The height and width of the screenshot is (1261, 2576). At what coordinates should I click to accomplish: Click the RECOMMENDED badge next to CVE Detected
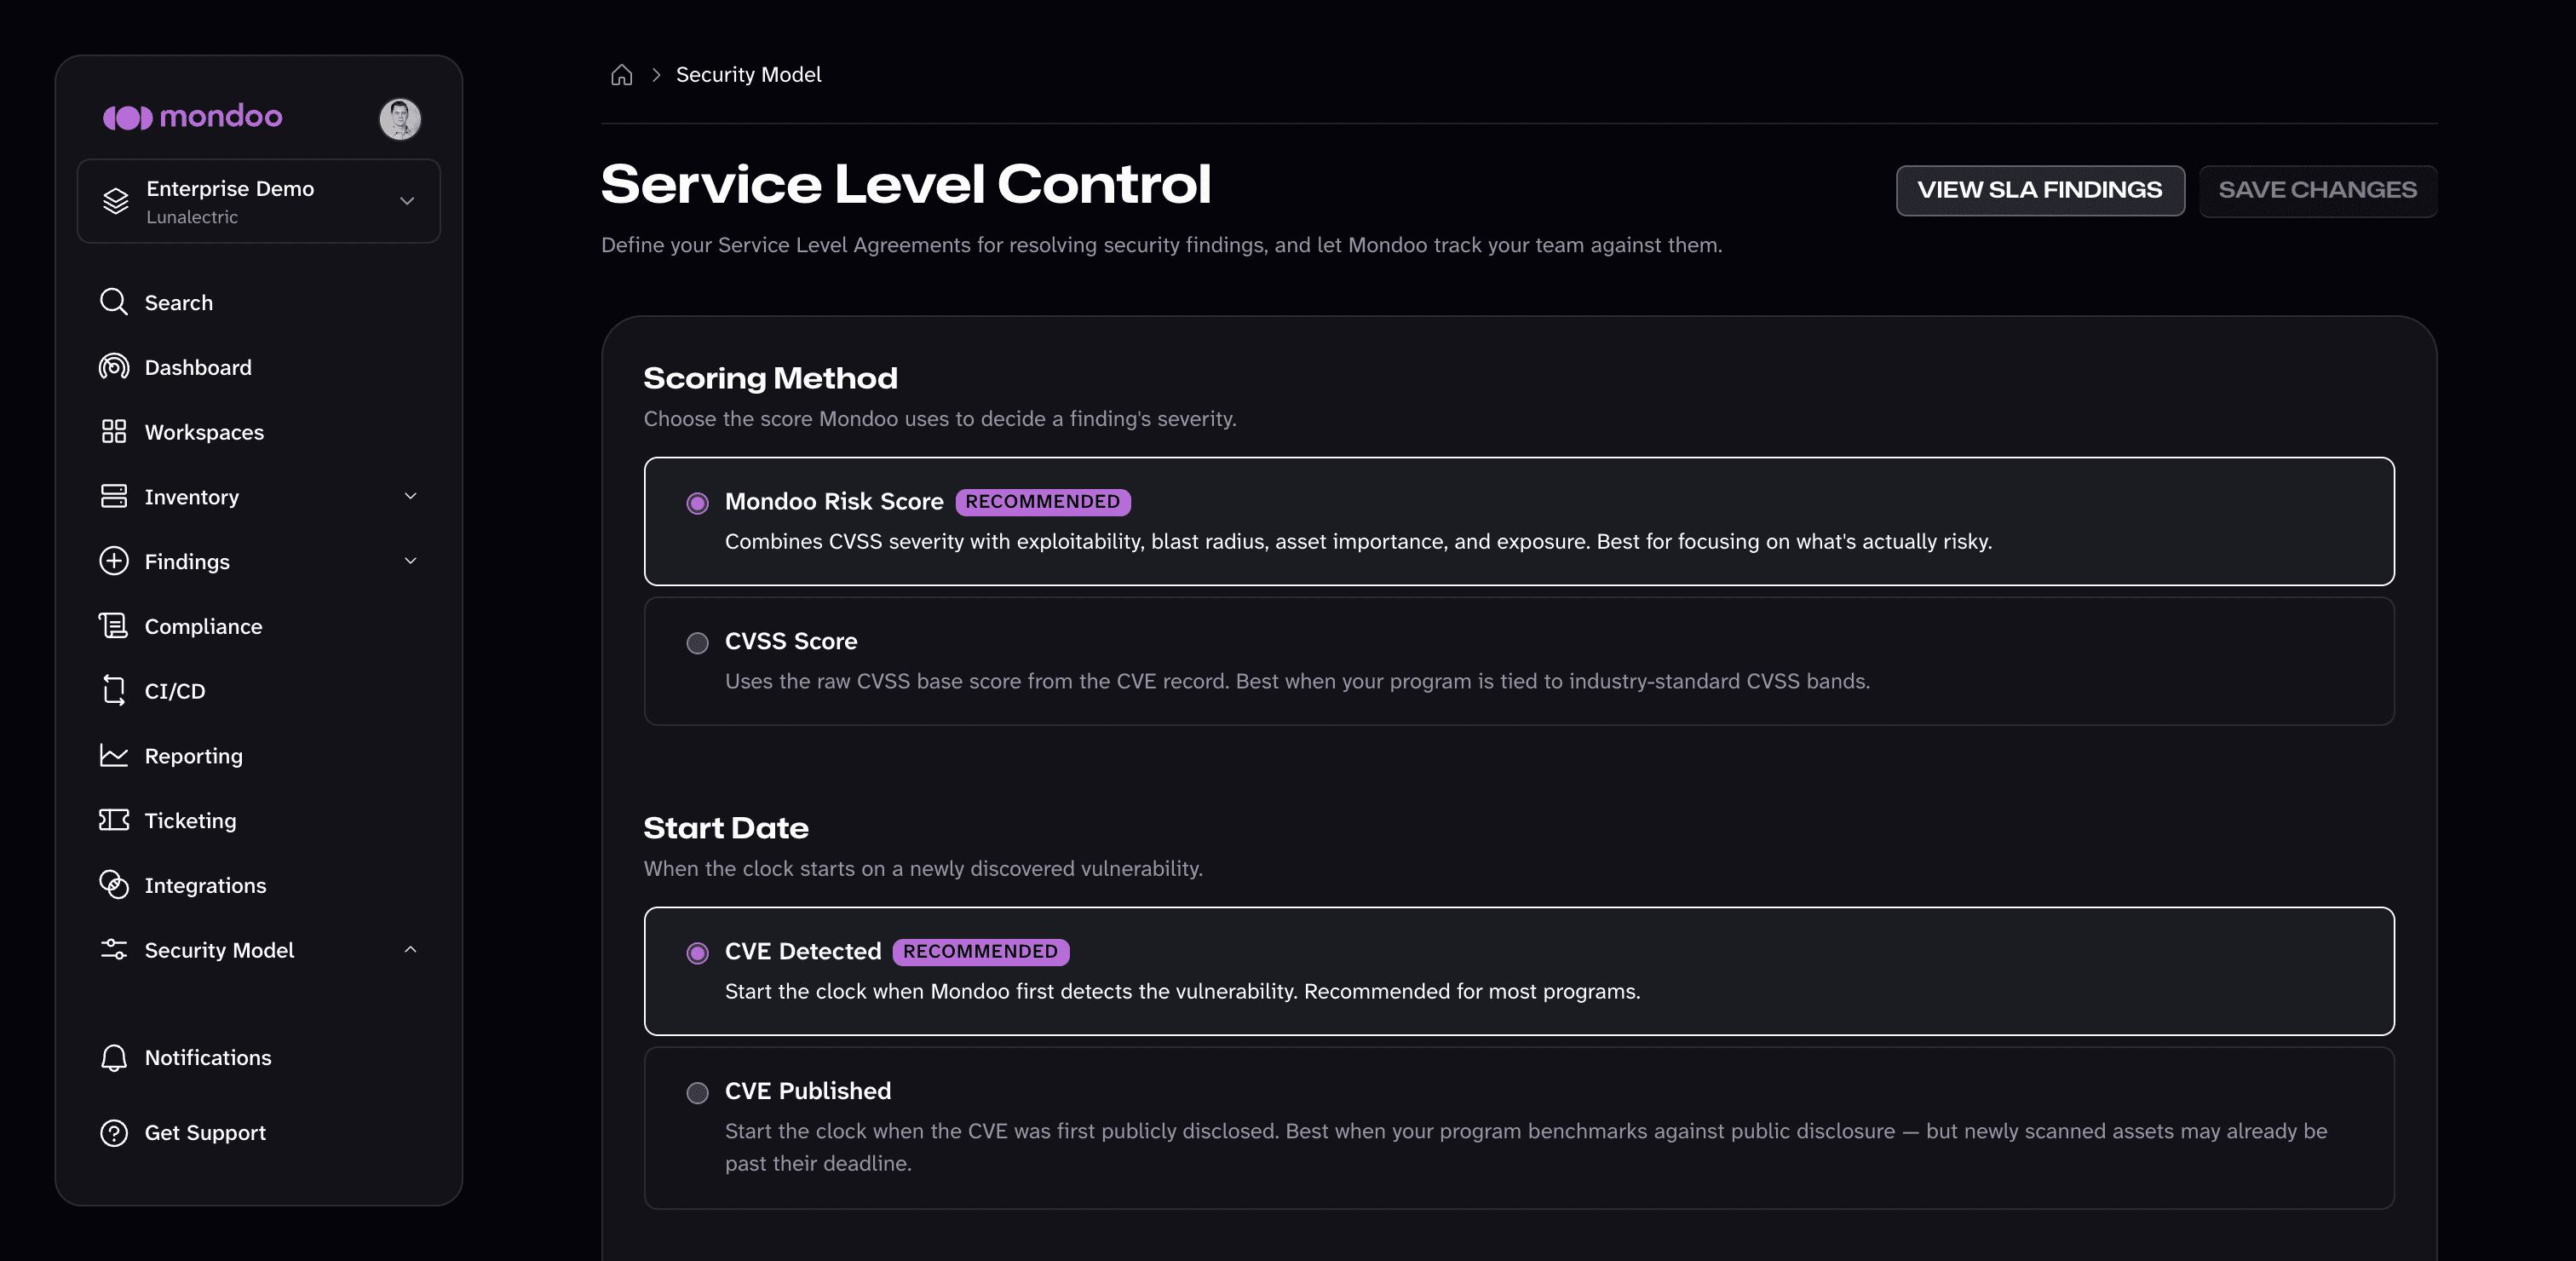coord(981,952)
